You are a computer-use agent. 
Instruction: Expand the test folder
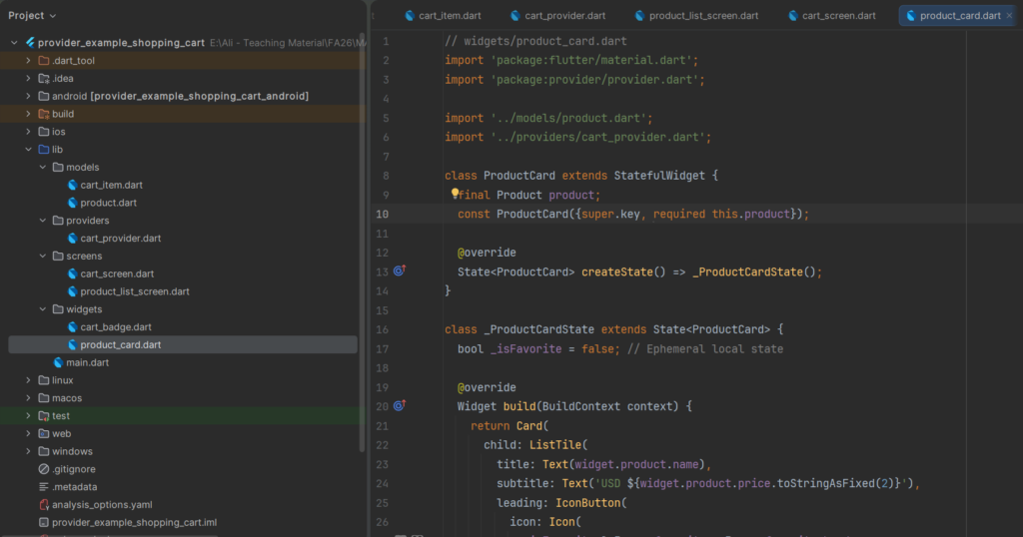pyautogui.click(x=28, y=415)
